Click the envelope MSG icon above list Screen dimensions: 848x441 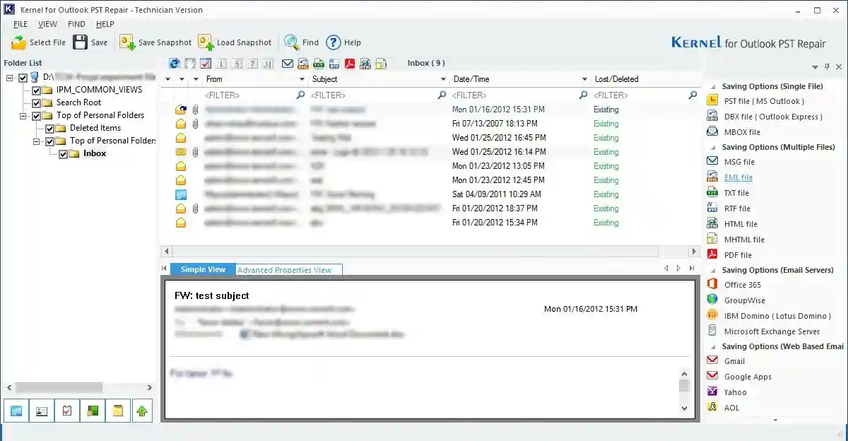287,64
